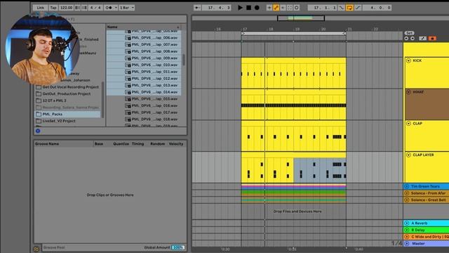The image size is (449, 253).
Task: Toggle the Link button
Action: [41, 8]
